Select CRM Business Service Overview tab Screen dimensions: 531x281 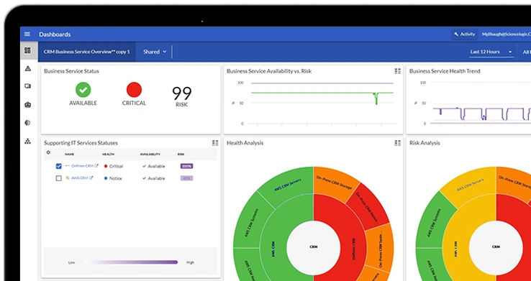pos(86,52)
